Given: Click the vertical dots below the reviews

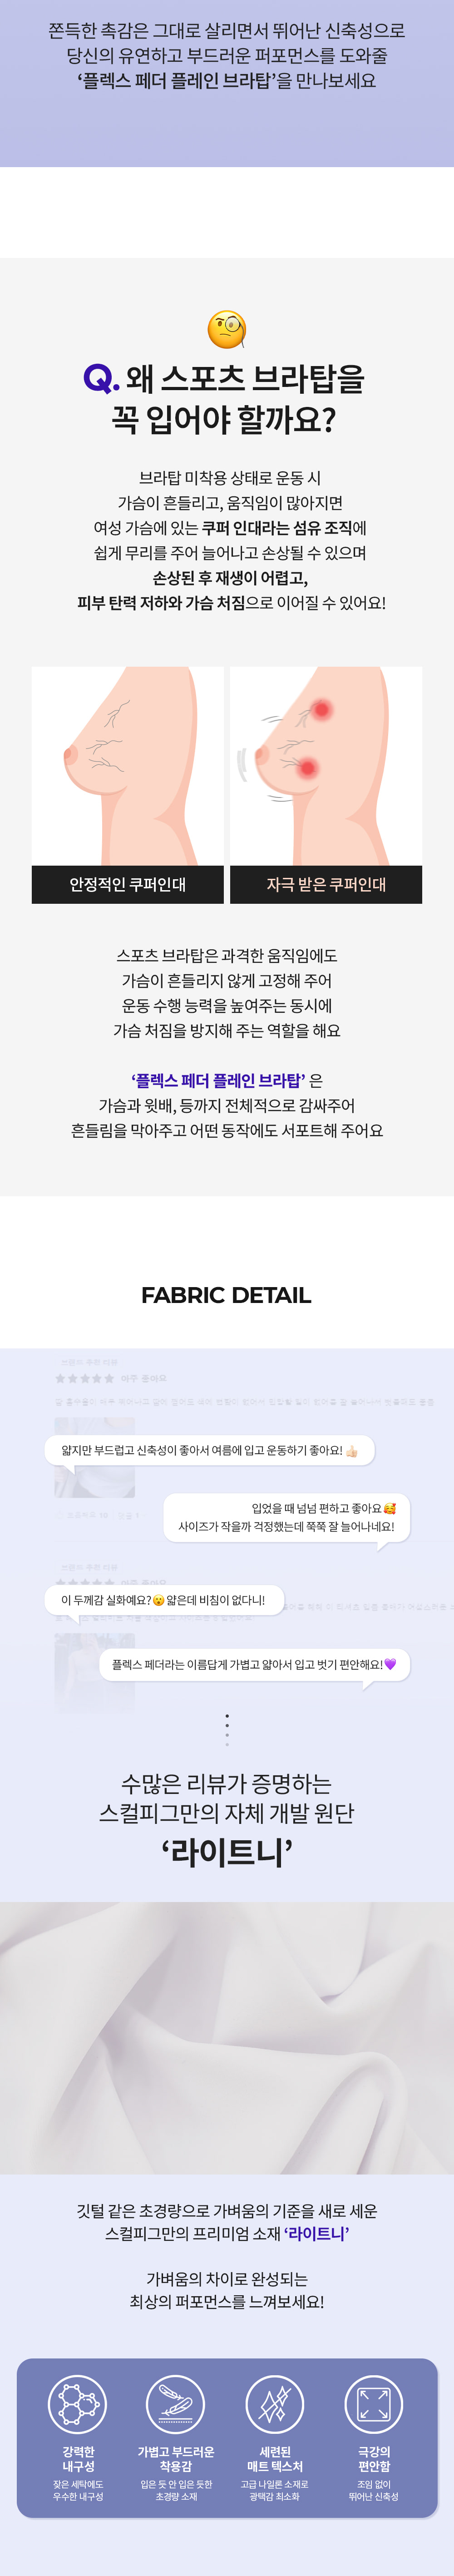Looking at the screenshot, I should [227, 1729].
